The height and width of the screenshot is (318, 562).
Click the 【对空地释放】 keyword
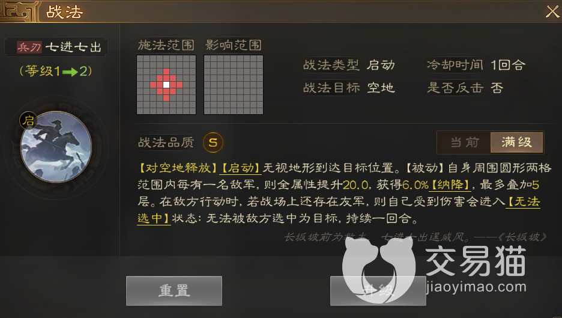(x=178, y=168)
